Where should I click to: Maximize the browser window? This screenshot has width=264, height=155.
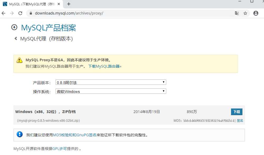tap(252, 1)
